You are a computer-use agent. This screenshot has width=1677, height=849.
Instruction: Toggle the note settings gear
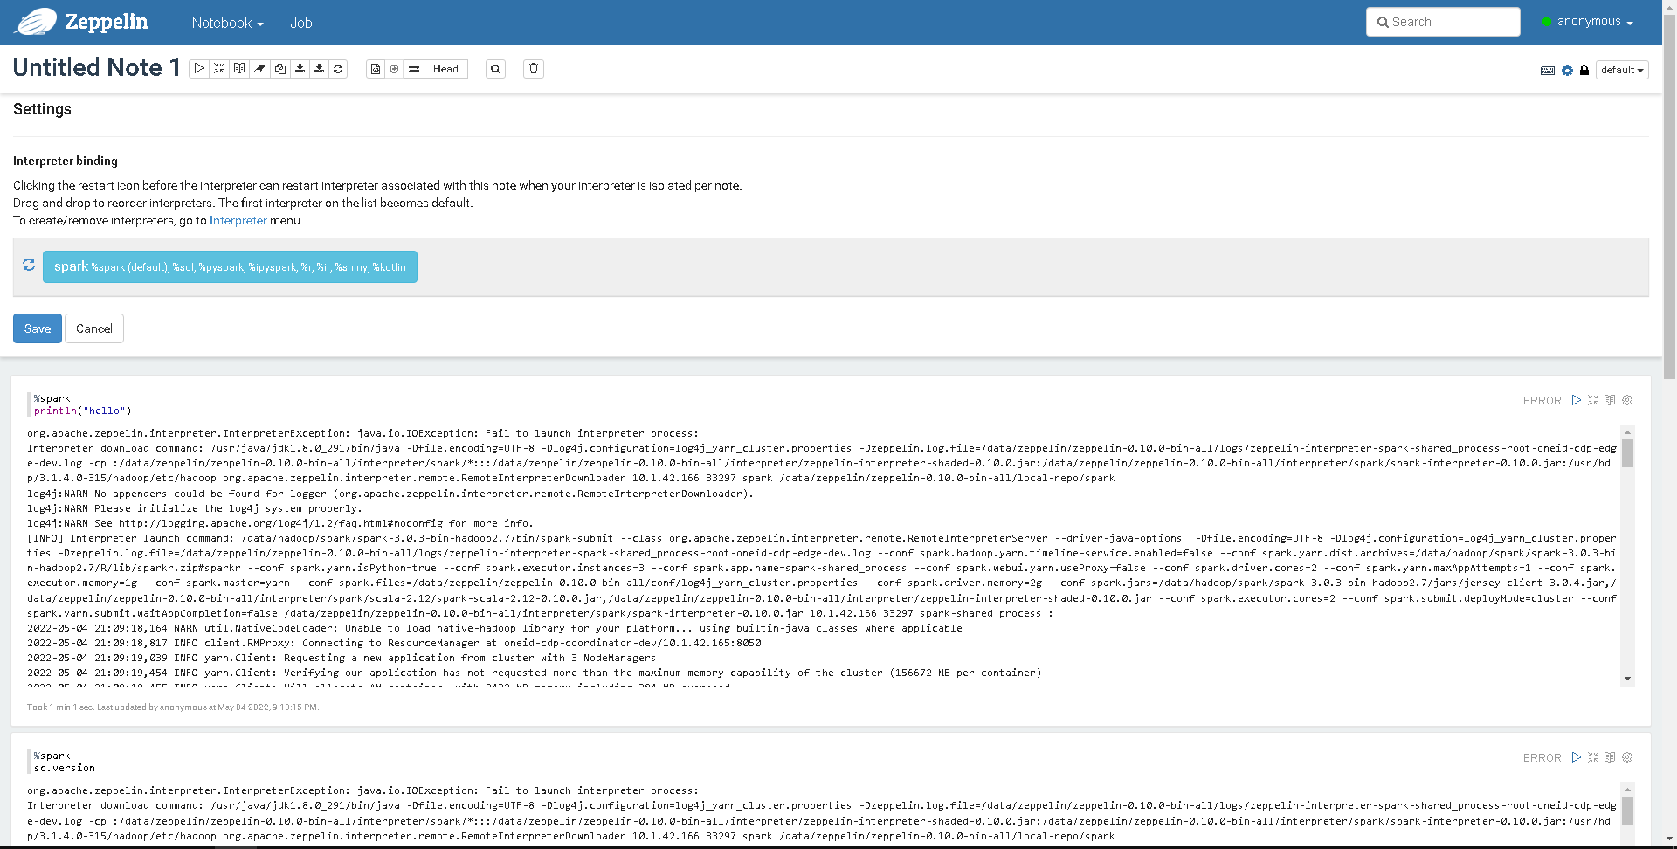(1566, 71)
